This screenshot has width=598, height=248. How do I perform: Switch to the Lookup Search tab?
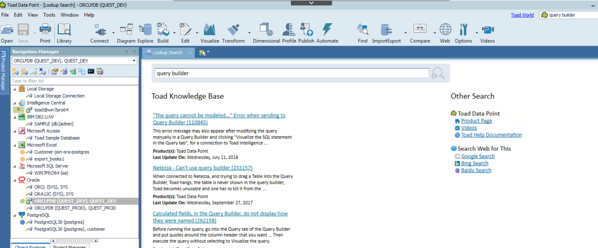coord(168,53)
